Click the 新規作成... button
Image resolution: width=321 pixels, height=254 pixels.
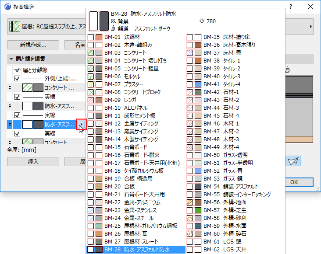point(33,45)
